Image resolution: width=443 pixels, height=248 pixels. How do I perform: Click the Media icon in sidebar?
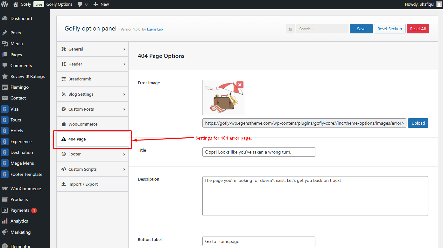tap(5, 44)
